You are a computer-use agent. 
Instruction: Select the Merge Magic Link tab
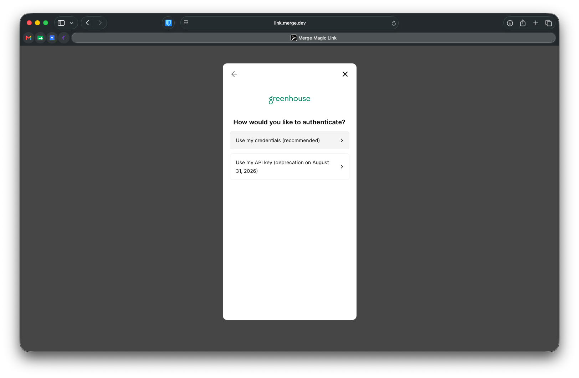(313, 38)
